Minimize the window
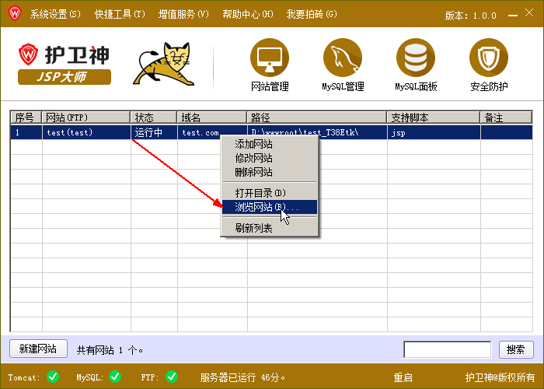Screen dimensions: 544x389 coord(513,16)
